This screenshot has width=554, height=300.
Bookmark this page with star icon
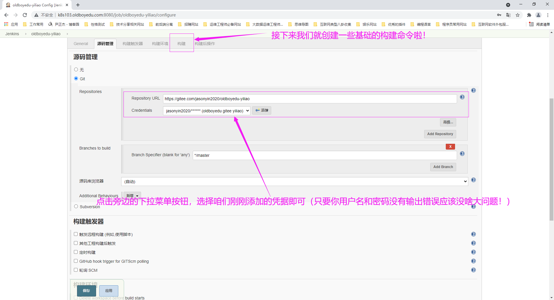(x=518, y=15)
